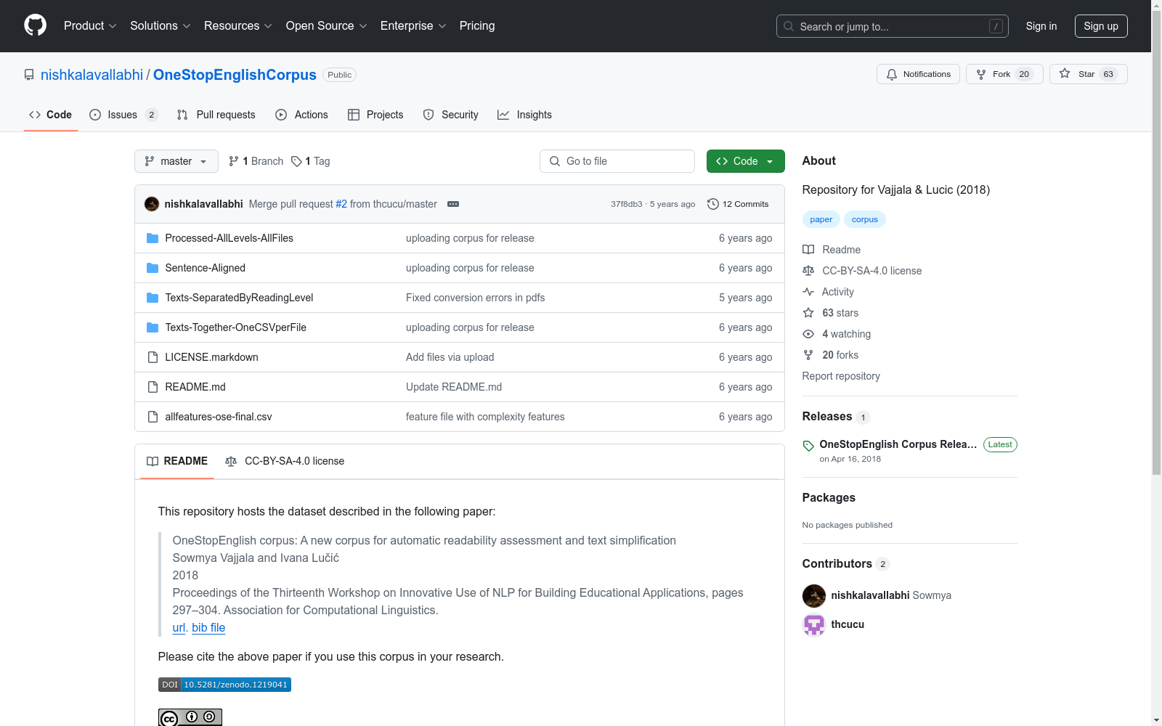Click the 12 Commits link
This screenshot has height=726, width=1162.
[738, 204]
